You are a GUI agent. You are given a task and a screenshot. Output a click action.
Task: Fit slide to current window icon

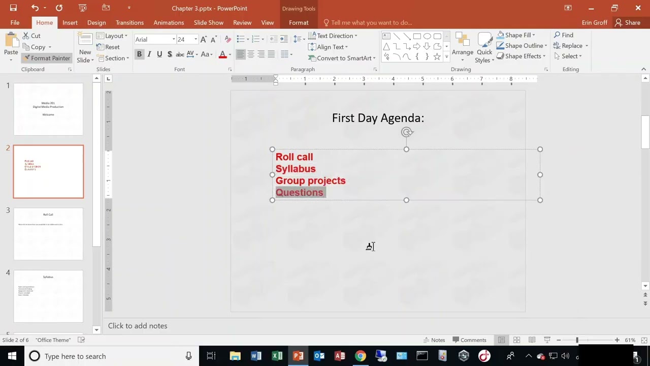[644, 340]
